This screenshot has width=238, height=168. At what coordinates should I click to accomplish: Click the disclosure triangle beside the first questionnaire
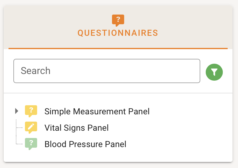(17, 111)
